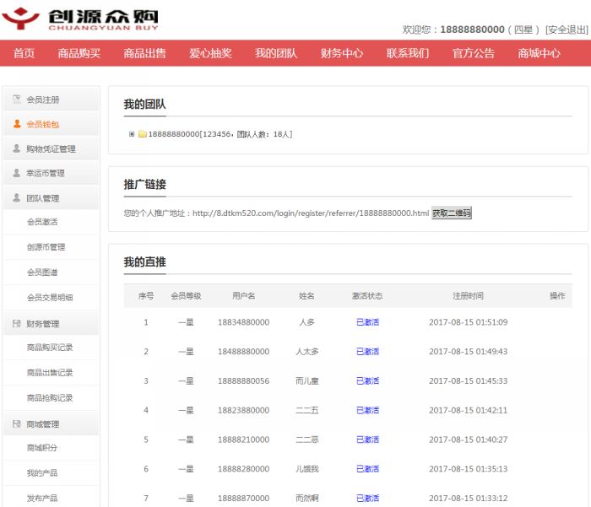Click the 幸运币管理 person icon
The height and width of the screenshot is (507, 591).
[x=17, y=174]
